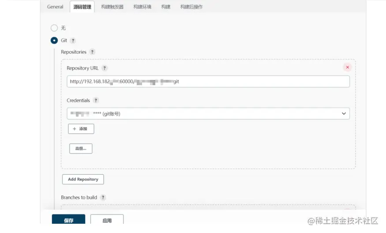Go to the 构建环境 tab
The height and width of the screenshot is (233, 386).
pos(142,7)
